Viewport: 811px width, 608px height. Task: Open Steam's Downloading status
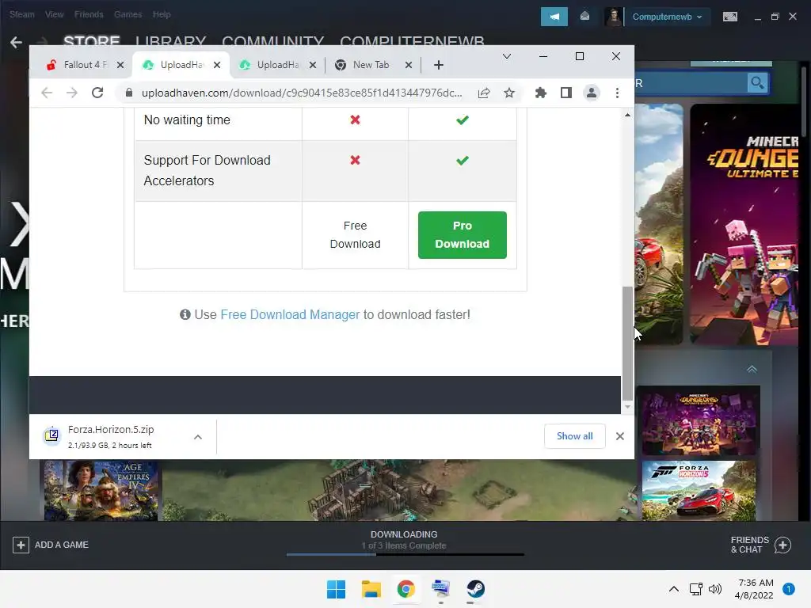click(404, 540)
